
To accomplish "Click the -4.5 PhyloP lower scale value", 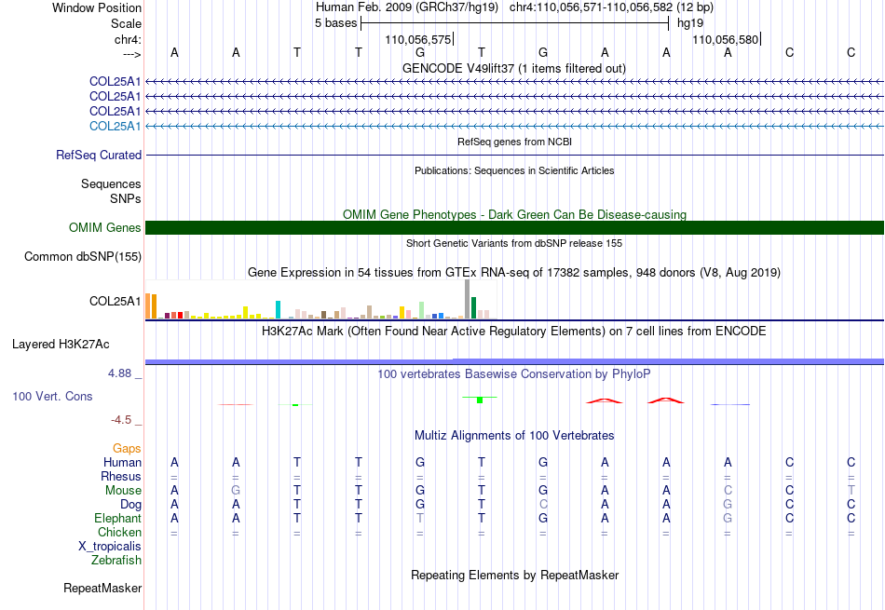I will pos(121,420).
